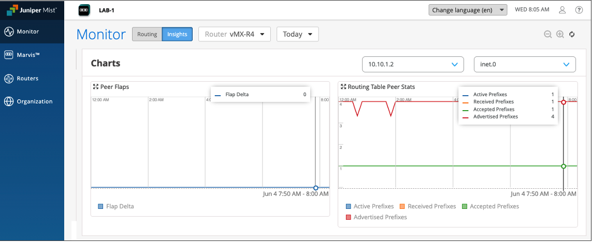Viewport: 592px width, 242px height.
Task: Click the zoom in magnifier icon
Action: (x=560, y=35)
